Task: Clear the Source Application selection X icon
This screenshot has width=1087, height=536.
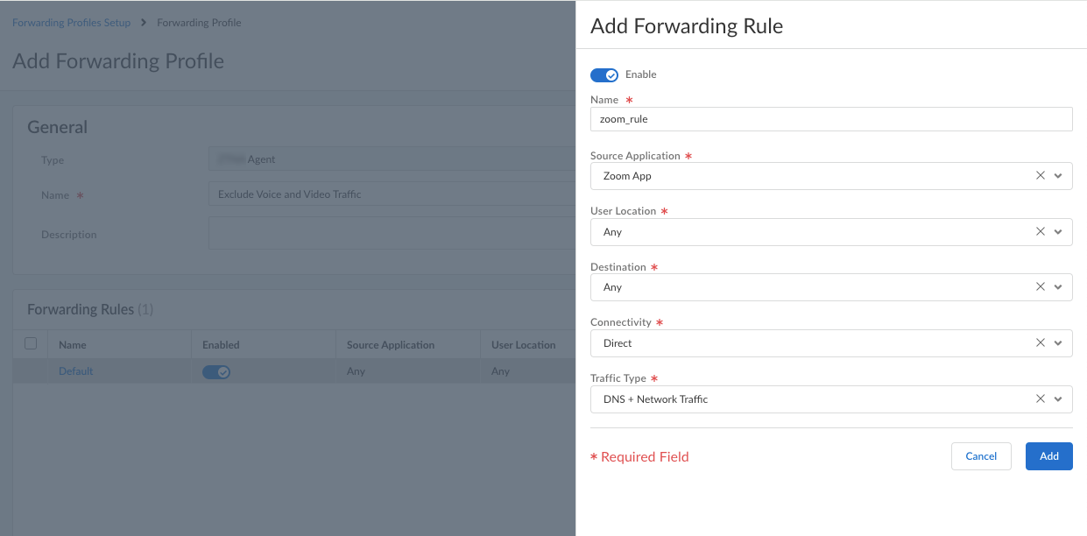Action: click(x=1041, y=176)
